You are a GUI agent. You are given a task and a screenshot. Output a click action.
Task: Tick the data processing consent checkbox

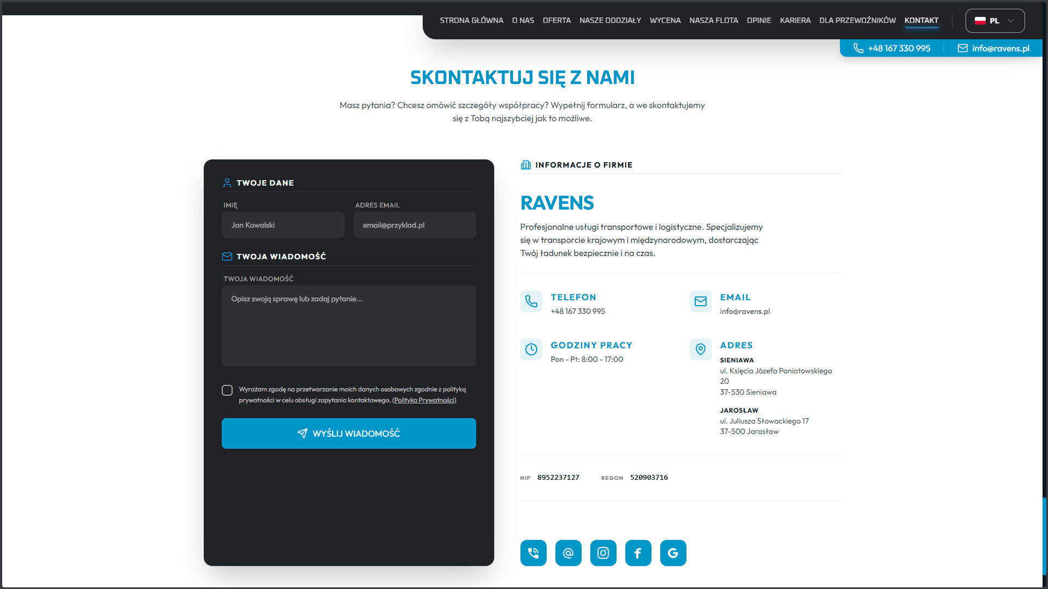coord(227,390)
